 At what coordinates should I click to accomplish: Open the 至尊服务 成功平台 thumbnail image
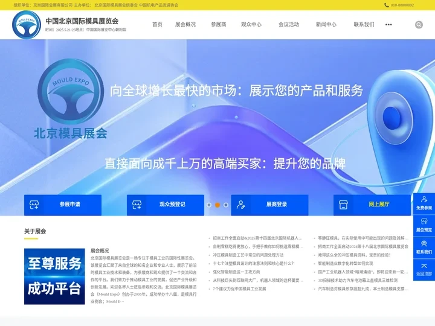(x=54, y=276)
